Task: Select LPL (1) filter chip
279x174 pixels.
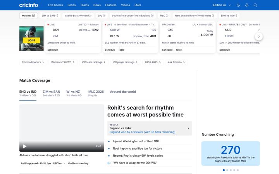Action: coord(102,15)
